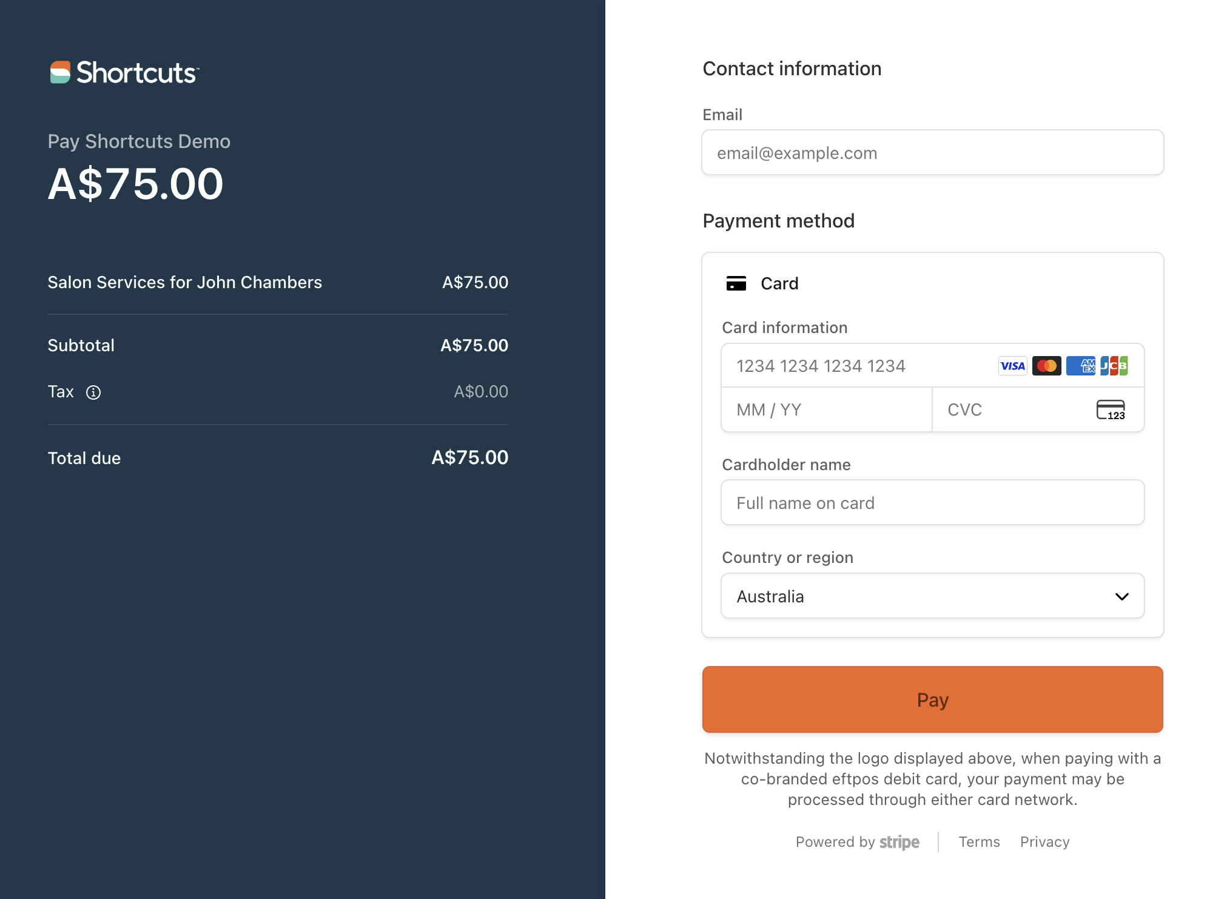Click the Visa card logo
The height and width of the screenshot is (899, 1207).
[x=1012, y=366]
